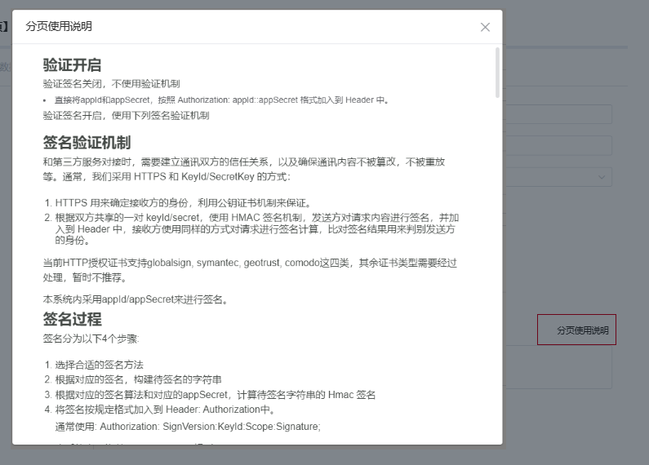The height and width of the screenshot is (465, 649).
Task: Click text 本系统内采用appId/appSecret来进行签名
Action: [136, 299]
